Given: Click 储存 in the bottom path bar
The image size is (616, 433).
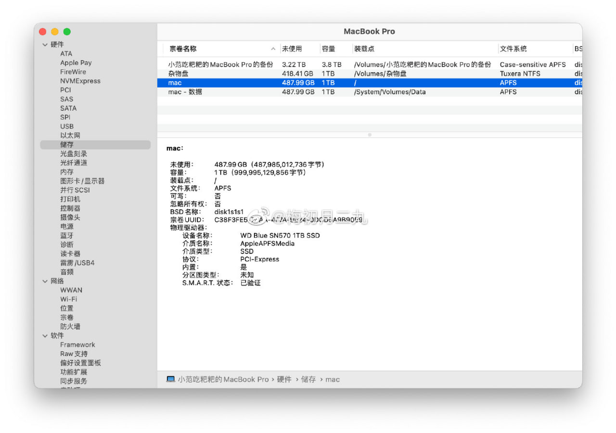Looking at the screenshot, I should click(308, 379).
